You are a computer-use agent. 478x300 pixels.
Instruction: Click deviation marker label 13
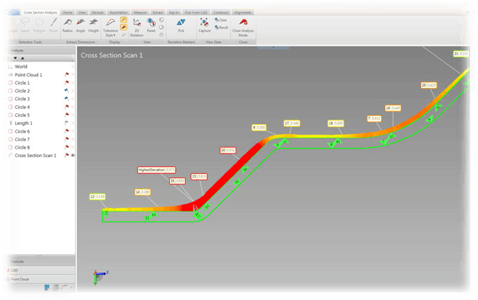coord(97,197)
